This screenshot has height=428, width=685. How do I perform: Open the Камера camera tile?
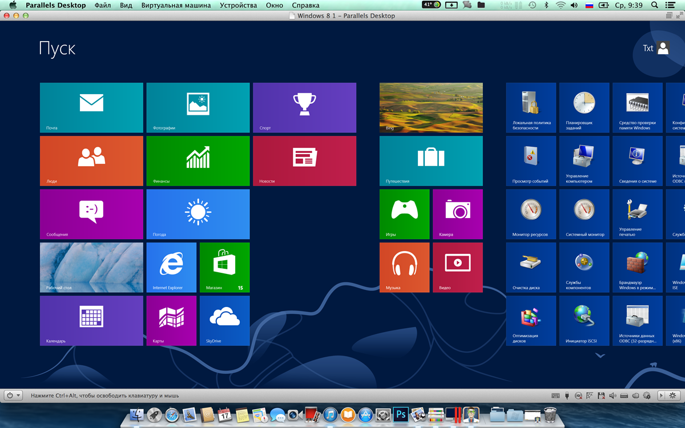(458, 214)
